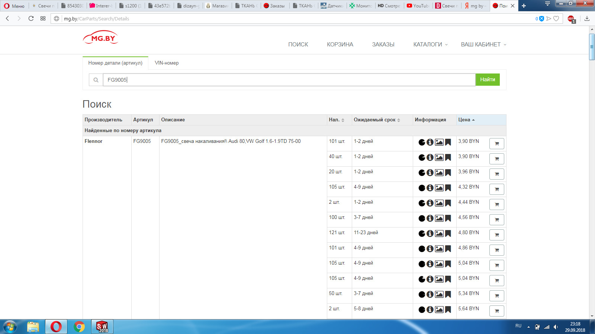The image size is (595, 334).
Task: Sort by Ожидаемый срок column header
Action: point(376,120)
